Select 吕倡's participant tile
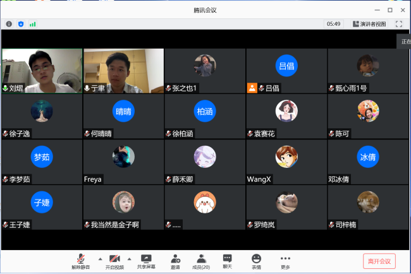 click(x=286, y=71)
